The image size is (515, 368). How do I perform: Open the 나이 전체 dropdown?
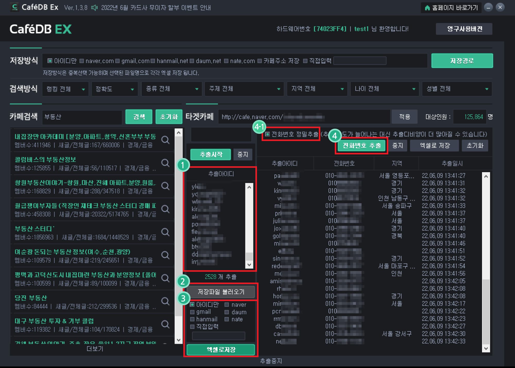[x=384, y=89]
